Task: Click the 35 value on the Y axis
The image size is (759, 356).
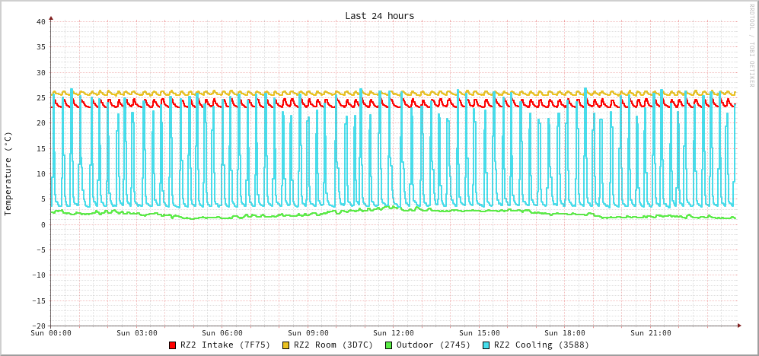Action: pyautogui.click(x=40, y=47)
